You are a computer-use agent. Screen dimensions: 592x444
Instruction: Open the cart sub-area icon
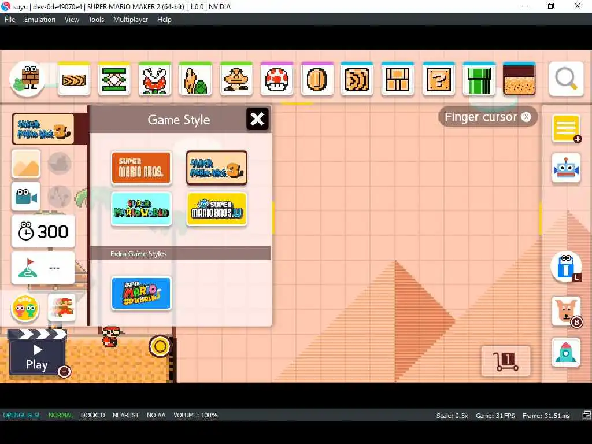(506, 361)
